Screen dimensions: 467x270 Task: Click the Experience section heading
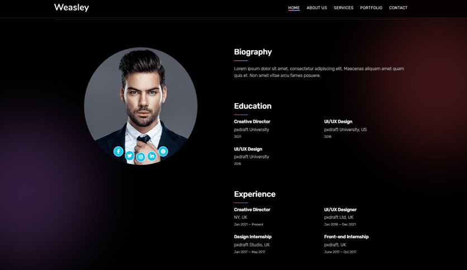[x=255, y=194]
